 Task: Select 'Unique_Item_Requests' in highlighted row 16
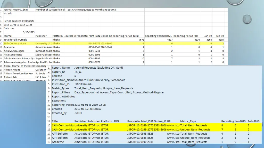click(x=195, y=129)
